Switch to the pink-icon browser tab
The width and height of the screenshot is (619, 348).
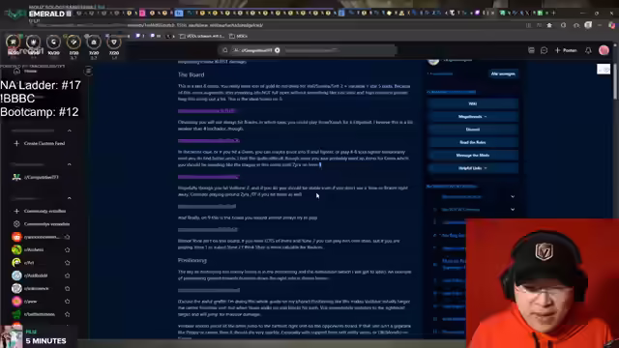[x=142, y=13]
